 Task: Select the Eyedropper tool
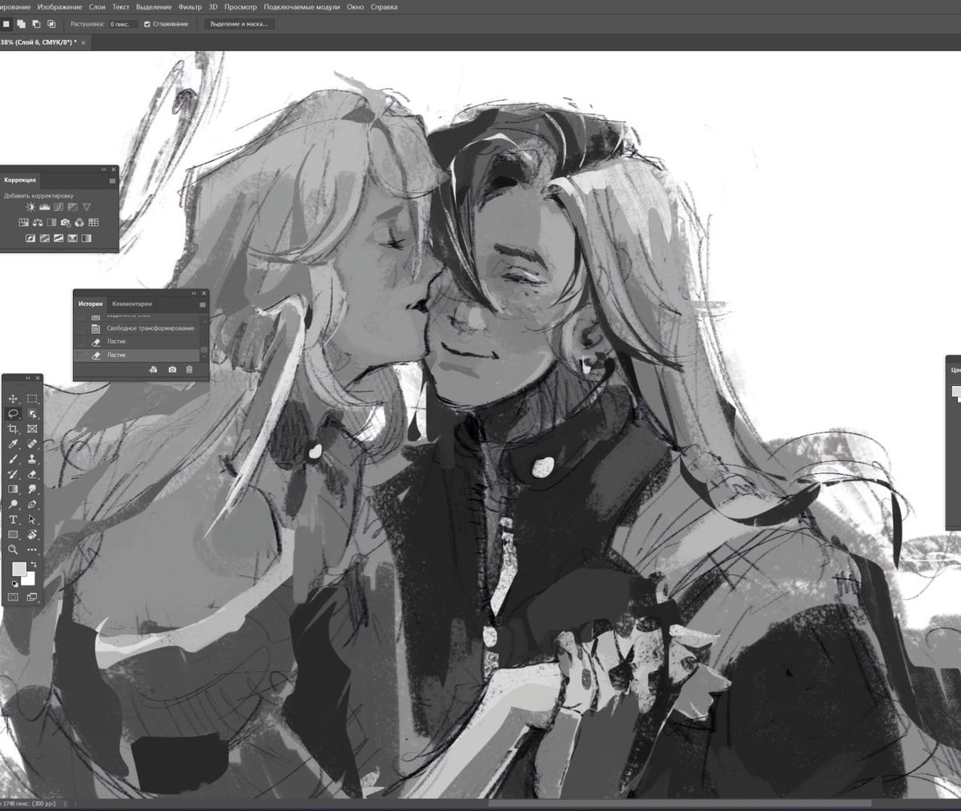pyautogui.click(x=12, y=444)
